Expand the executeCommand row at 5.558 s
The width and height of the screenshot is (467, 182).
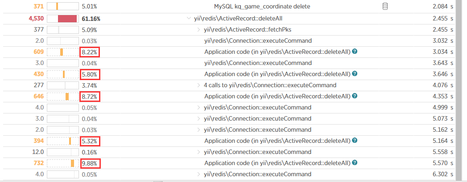[x=199, y=152]
